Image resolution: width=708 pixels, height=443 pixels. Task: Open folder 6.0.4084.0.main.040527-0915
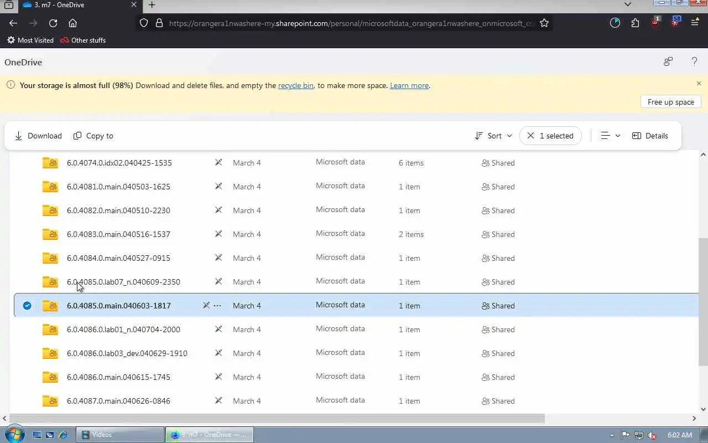(x=118, y=258)
